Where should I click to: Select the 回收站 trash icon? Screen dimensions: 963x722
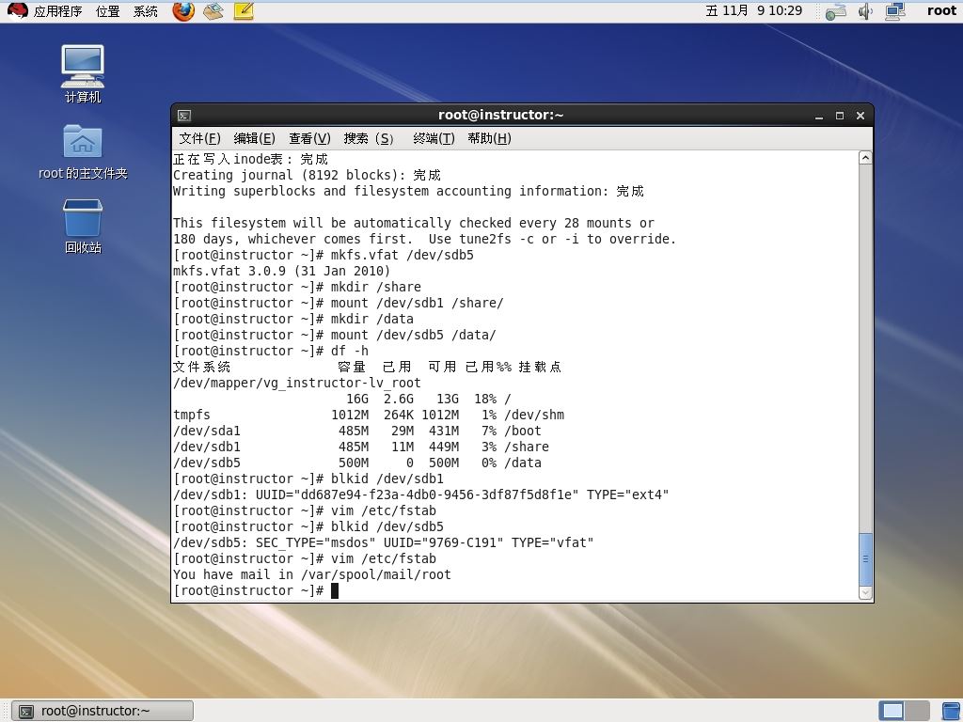pos(83,226)
